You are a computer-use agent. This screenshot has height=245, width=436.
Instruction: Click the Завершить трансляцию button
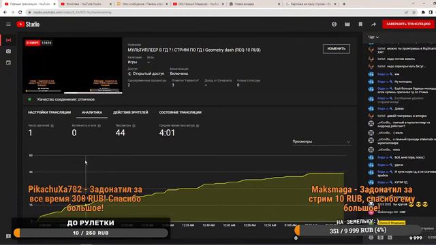pyautogui.click(x=408, y=24)
